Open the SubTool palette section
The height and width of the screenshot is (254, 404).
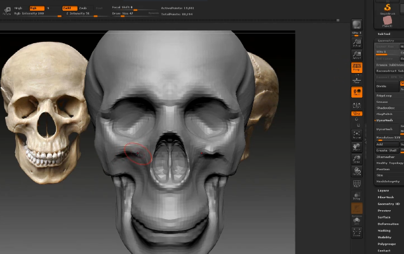[x=384, y=34]
